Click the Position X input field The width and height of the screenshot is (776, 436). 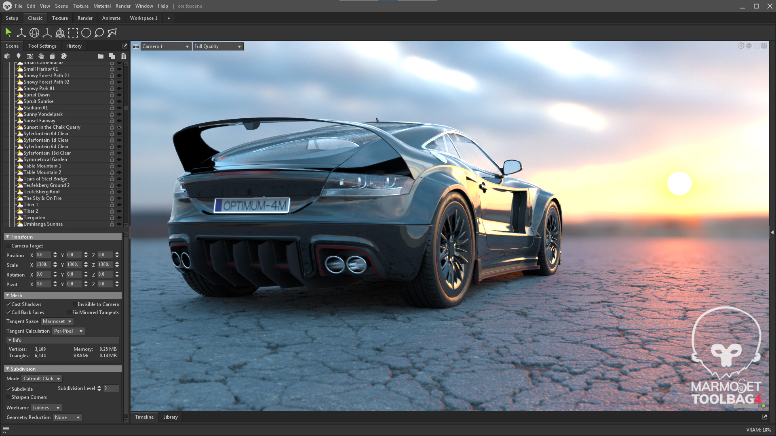coord(43,255)
